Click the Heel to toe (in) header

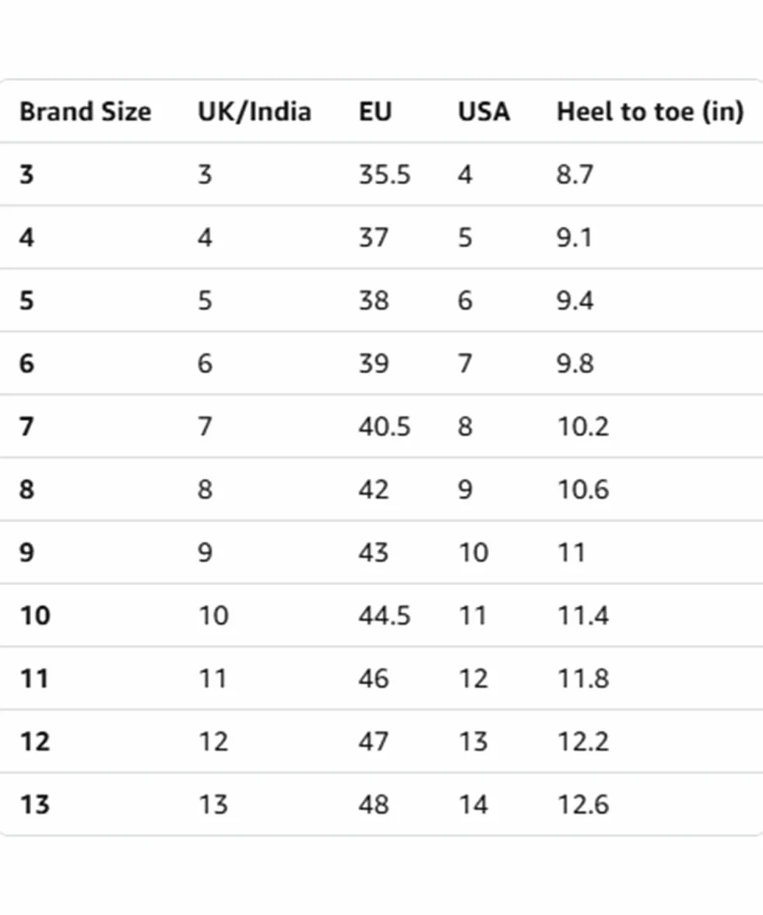click(x=650, y=111)
